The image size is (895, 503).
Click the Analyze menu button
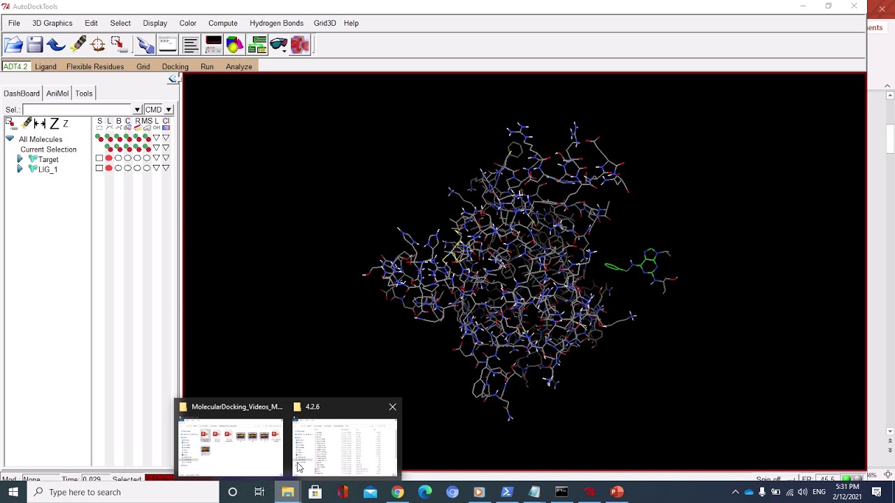coord(238,66)
